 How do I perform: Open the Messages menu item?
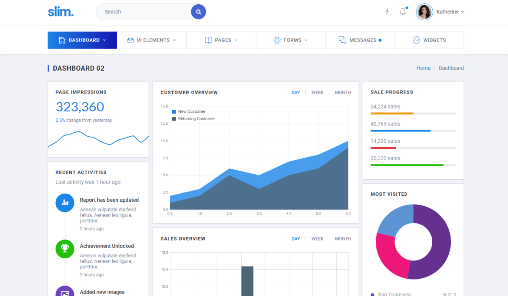point(360,40)
